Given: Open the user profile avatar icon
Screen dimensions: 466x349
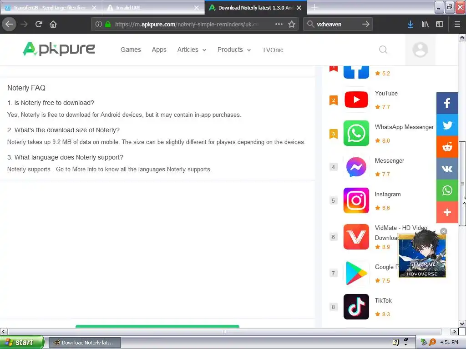Looking at the screenshot, I should pyautogui.click(x=420, y=50).
